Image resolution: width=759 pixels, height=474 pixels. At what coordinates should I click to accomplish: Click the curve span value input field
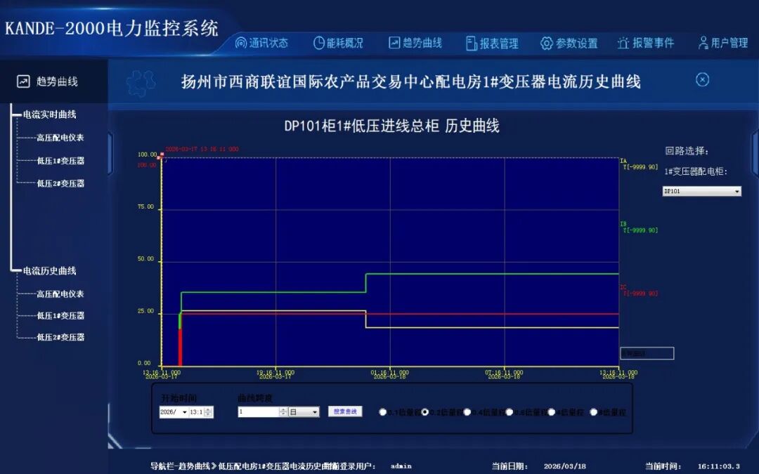click(x=259, y=412)
